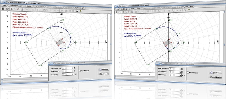Open the calculator icon in right window toolbar
This screenshot has height=99, width=226.
pos(116,12)
